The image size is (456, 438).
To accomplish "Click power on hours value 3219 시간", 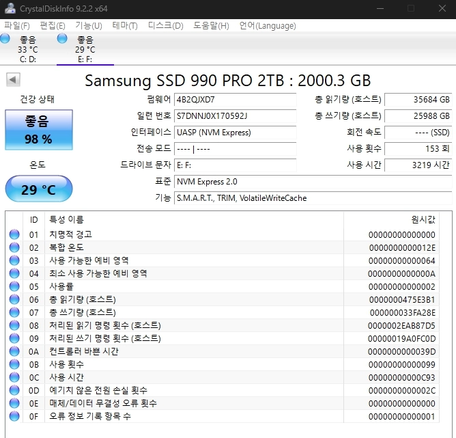I will coord(418,165).
